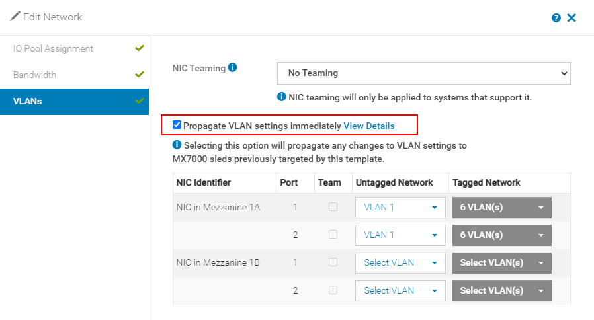Click info icon beside NIC teaming note

point(282,97)
